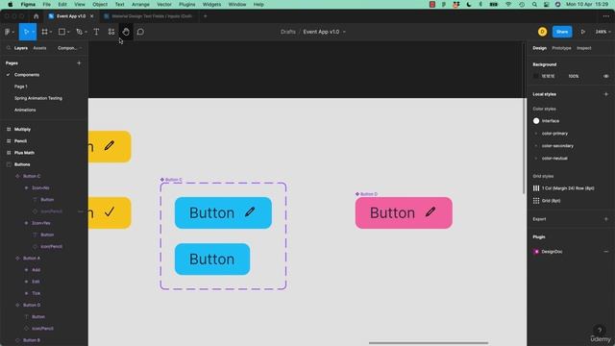Click the DesignDoc plugin icon
Viewport: 615px width, 346px height.
click(x=536, y=252)
